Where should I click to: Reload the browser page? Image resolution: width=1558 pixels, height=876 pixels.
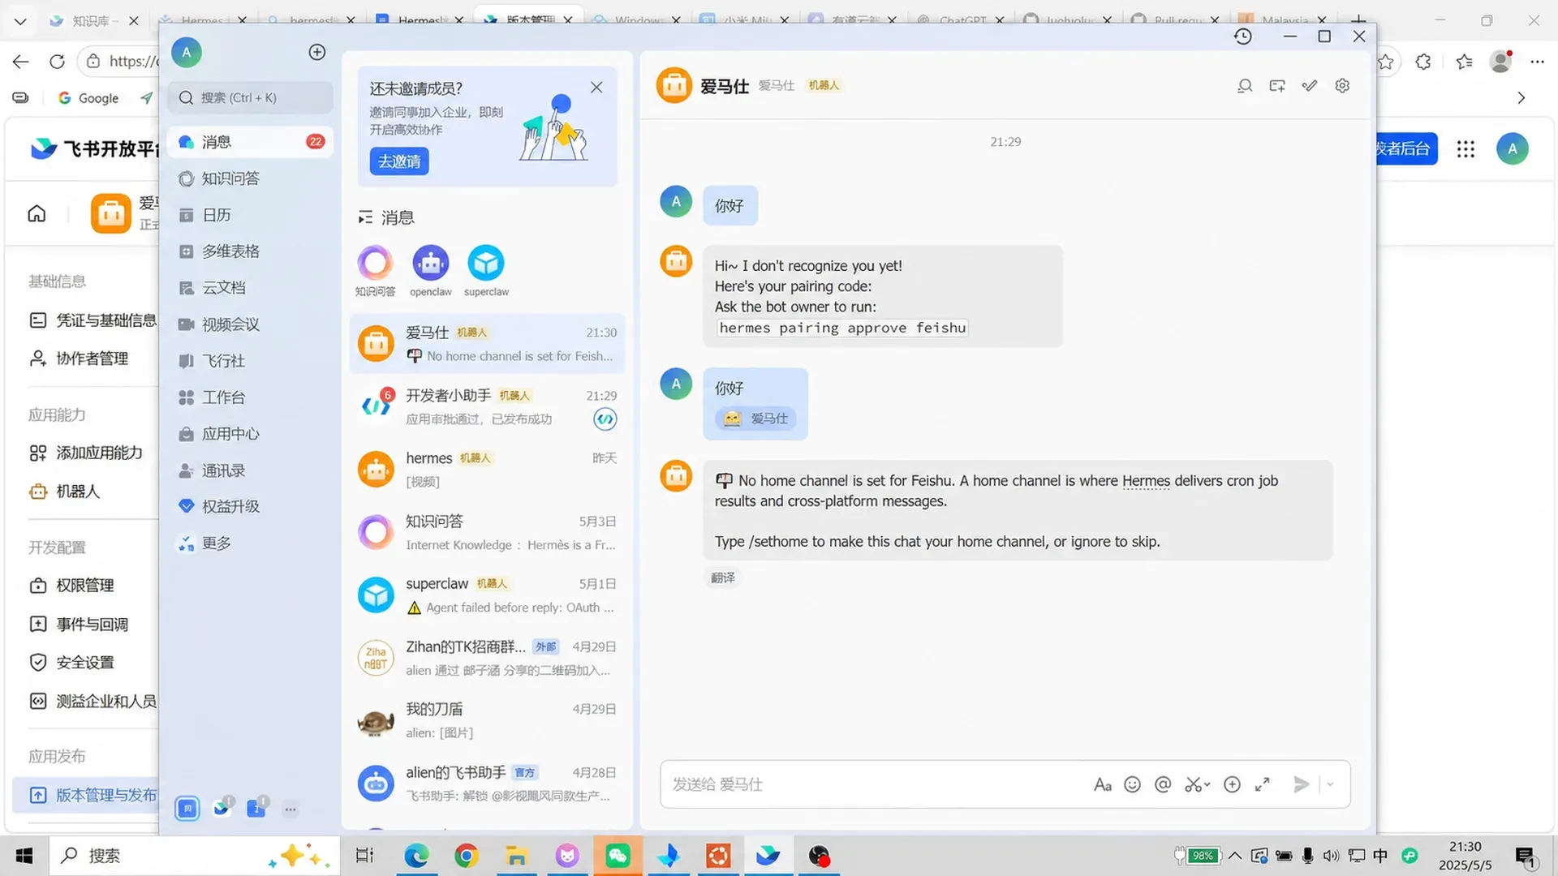tap(57, 62)
